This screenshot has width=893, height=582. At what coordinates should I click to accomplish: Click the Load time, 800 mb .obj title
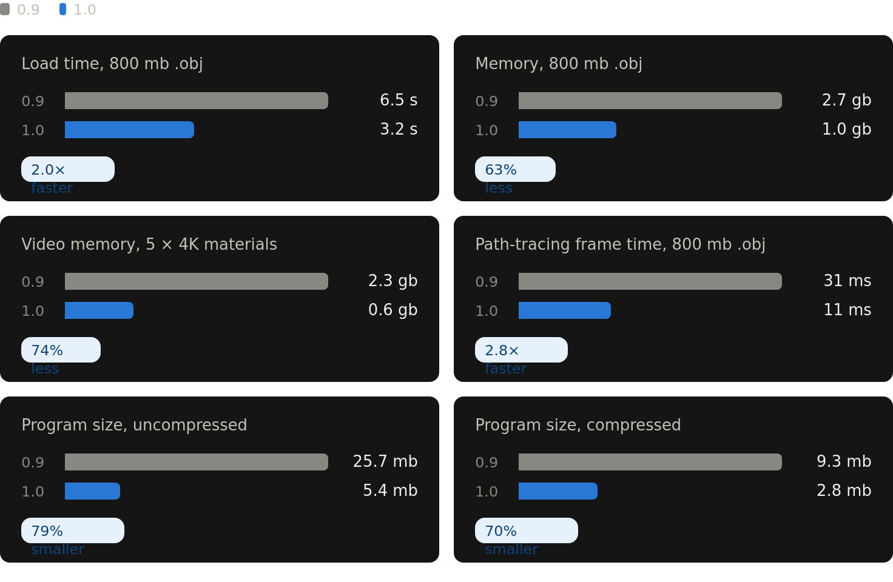[112, 64]
